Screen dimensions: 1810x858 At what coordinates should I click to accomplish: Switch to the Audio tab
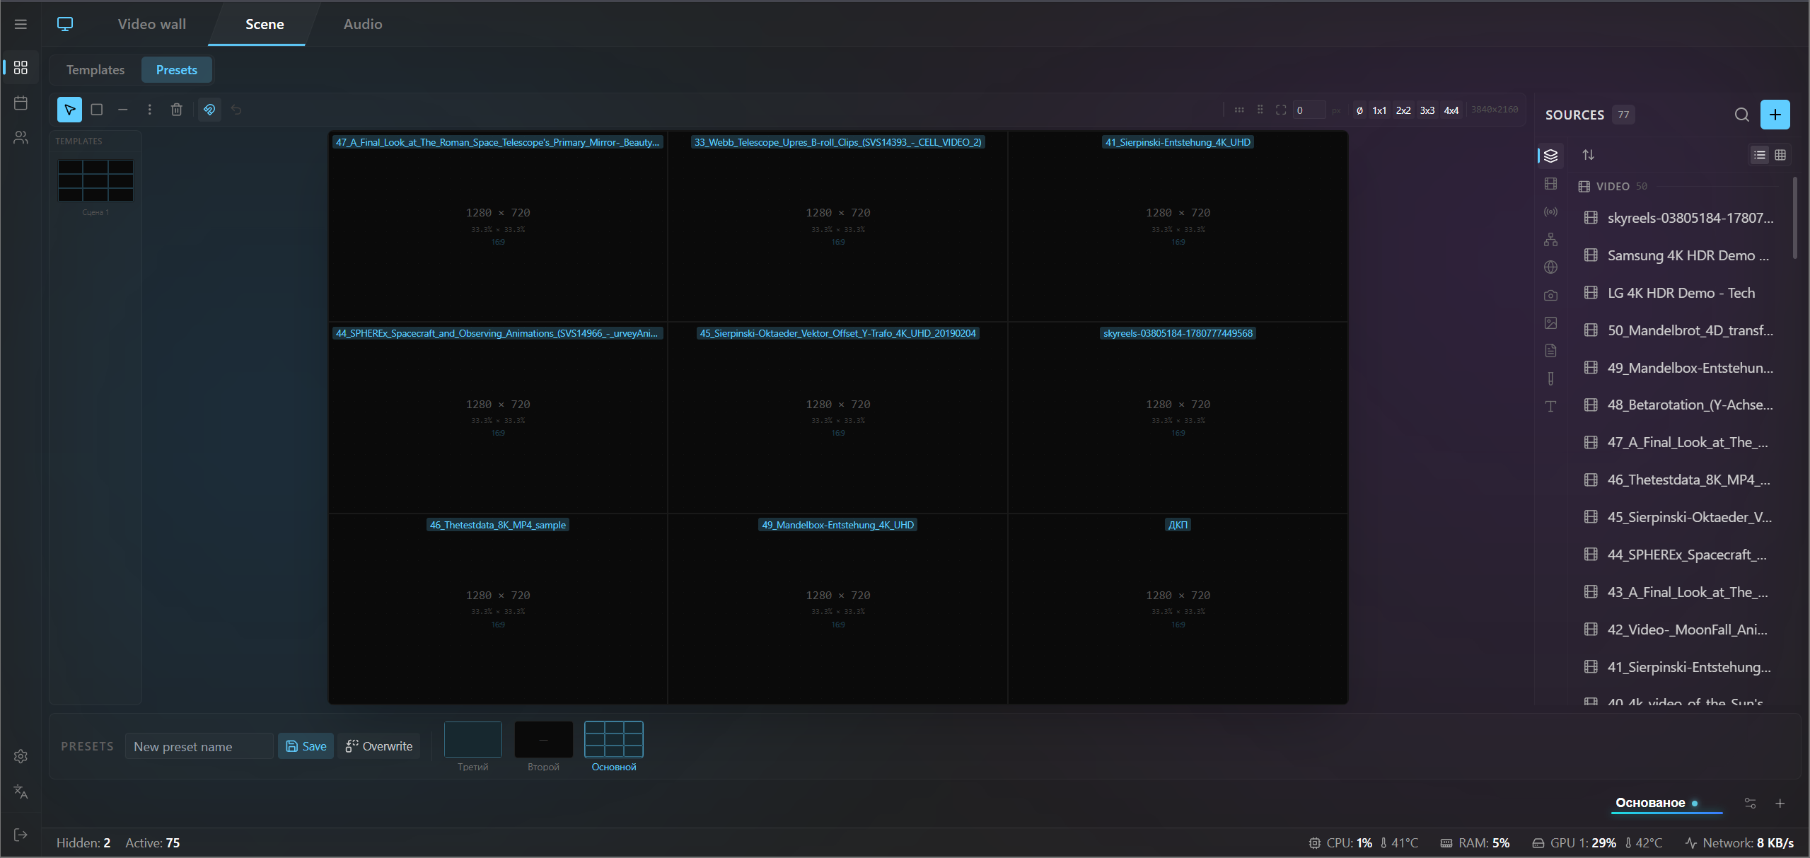363,24
